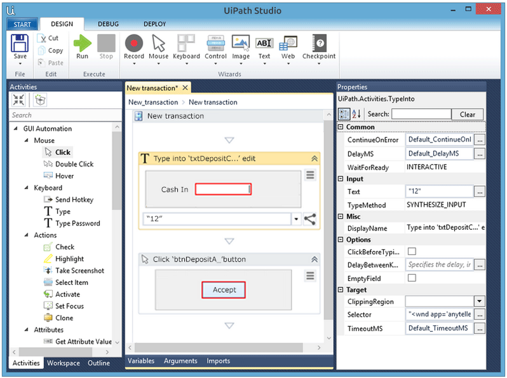
Task: Open the editor for TimeoutMS property
Action: pyautogui.click(x=479, y=328)
